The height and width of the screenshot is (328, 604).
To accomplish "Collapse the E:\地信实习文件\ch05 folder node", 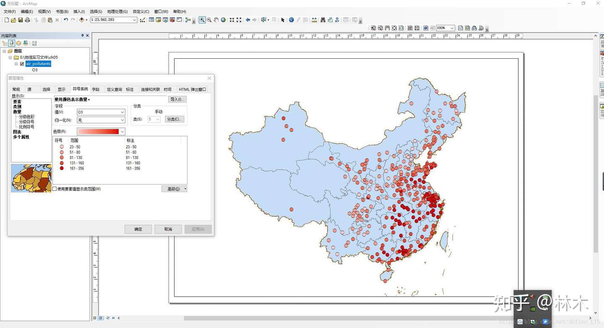I will coord(10,57).
